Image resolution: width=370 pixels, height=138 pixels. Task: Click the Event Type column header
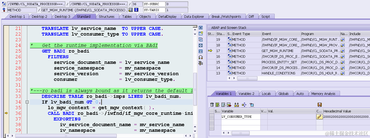click(247, 34)
